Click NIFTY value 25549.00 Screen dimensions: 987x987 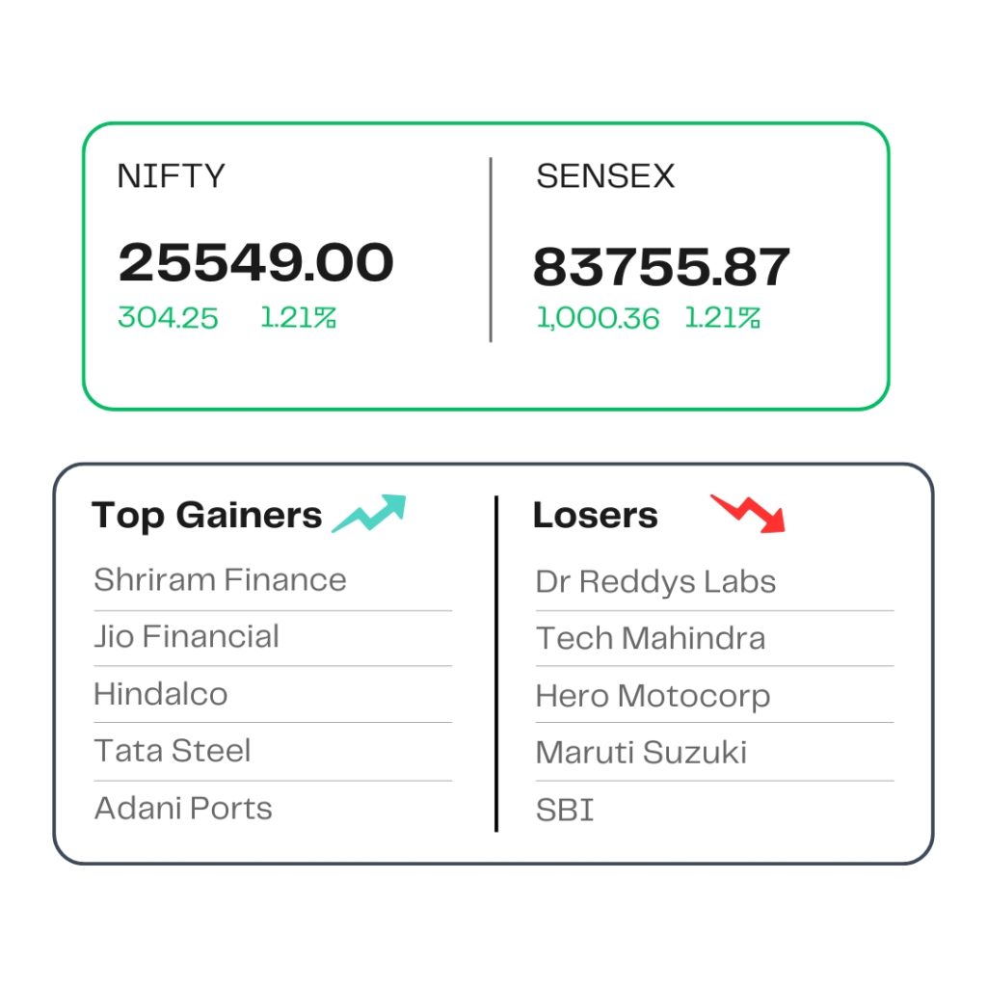coord(256,262)
